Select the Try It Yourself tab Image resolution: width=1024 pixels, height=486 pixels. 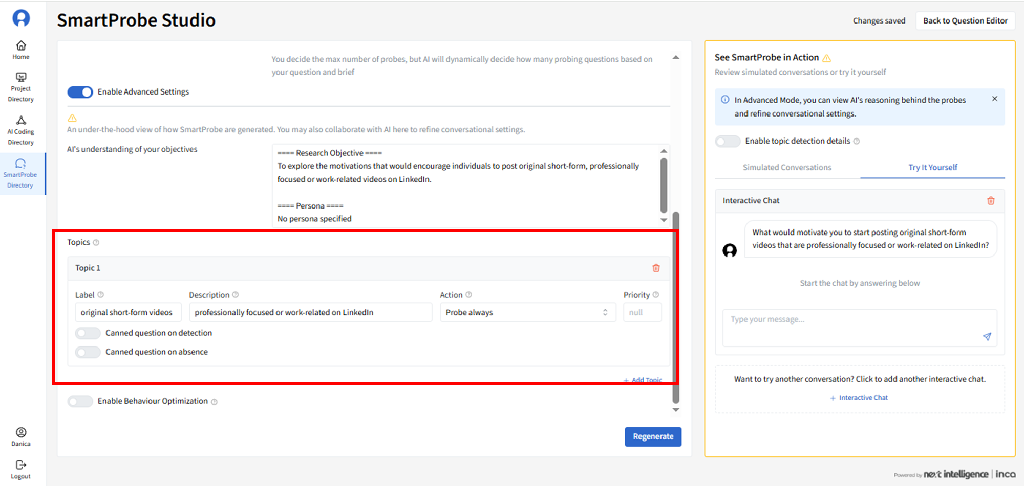(x=932, y=167)
